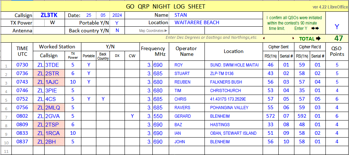Click operator name STUART
This screenshot has height=155, width=349.
(x=182, y=73)
